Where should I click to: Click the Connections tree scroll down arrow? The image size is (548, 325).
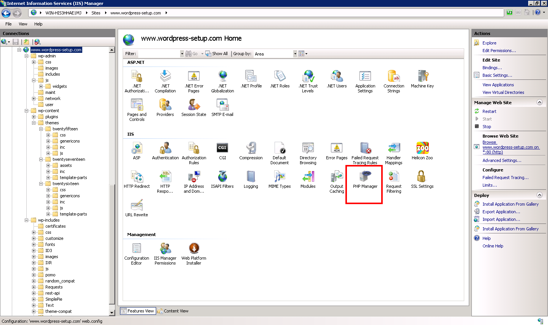112,313
